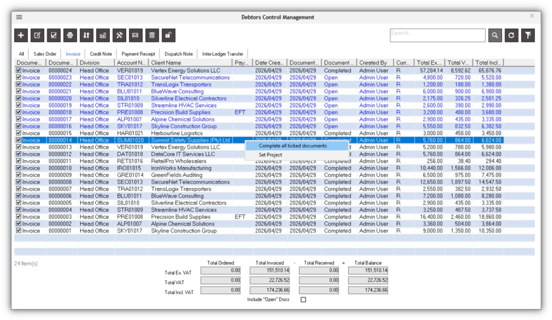Image resolution: width=552 pixels, height=320 pixels.
Task: Untick checkbox for invoice 00000023
Action: 18,78
